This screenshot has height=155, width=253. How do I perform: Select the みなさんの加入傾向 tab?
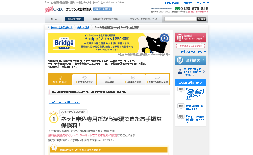(157, 79)
